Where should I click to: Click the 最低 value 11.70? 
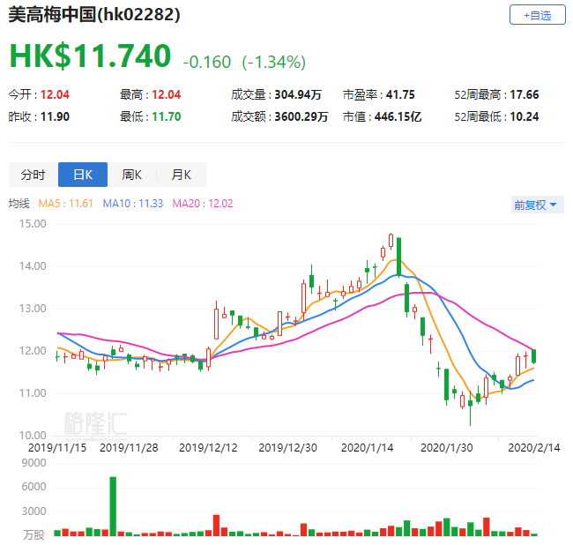[167, 116]
